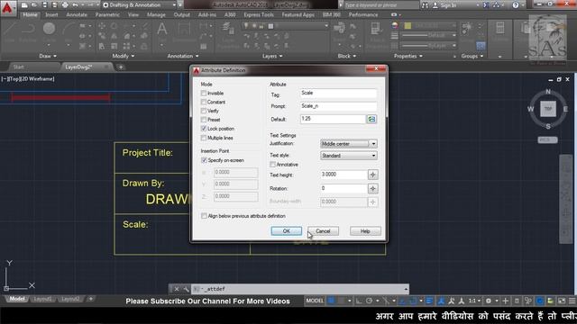Image resolution: width=577 pixels, height=324 pixels.
Task: Toggle the Invisible mode checkbox
Action: tap(204, 94)
